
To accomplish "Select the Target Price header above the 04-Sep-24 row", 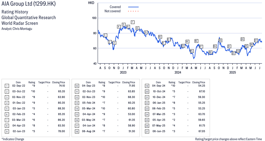I will tap(184, 82).
